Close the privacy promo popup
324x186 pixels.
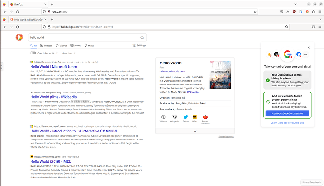click(x=309, y=47)
